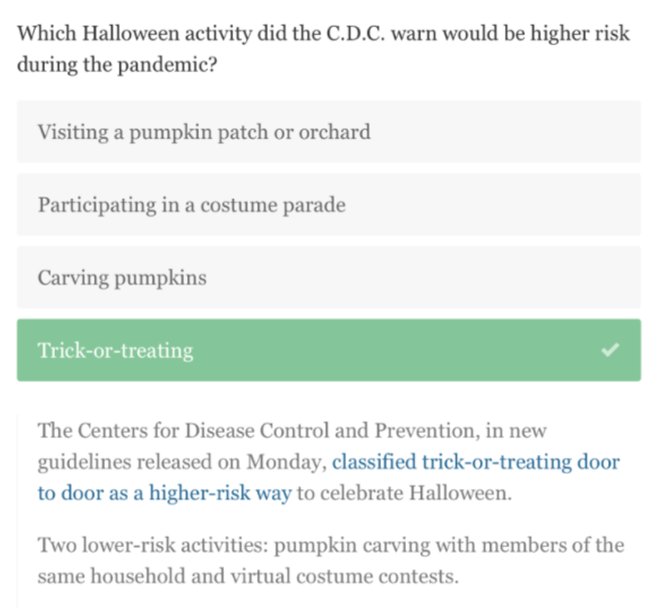670x613 pixels.
Task: Click "during the pandemic?" in the question
Action: tap(116, 66)
